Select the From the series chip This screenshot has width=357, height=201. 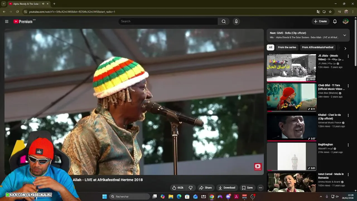pos(287,47)
